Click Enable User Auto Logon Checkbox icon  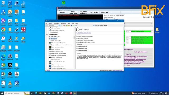pyautogui.click(x=50, y=55)
